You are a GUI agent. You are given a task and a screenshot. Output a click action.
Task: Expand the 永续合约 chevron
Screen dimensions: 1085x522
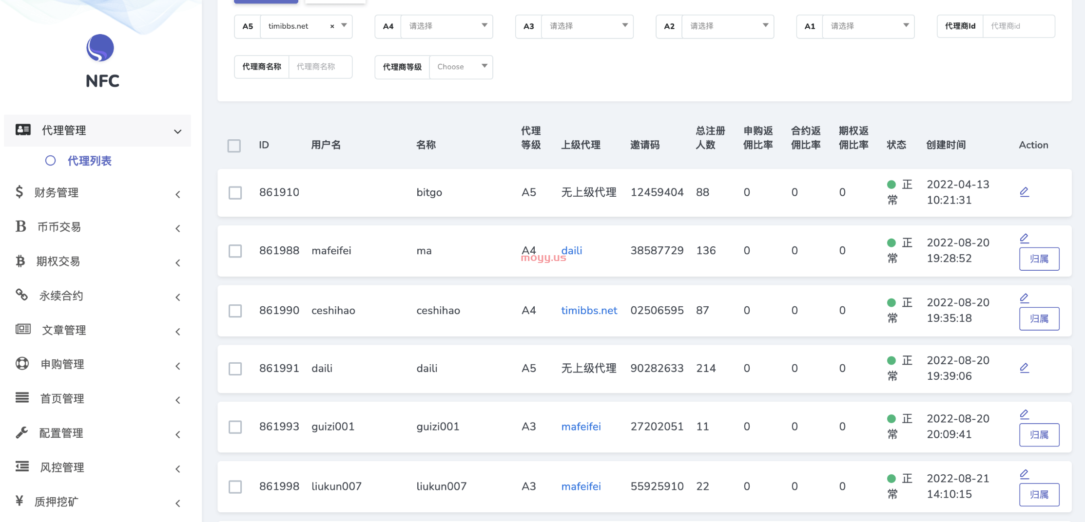click(x=178, y=297)
